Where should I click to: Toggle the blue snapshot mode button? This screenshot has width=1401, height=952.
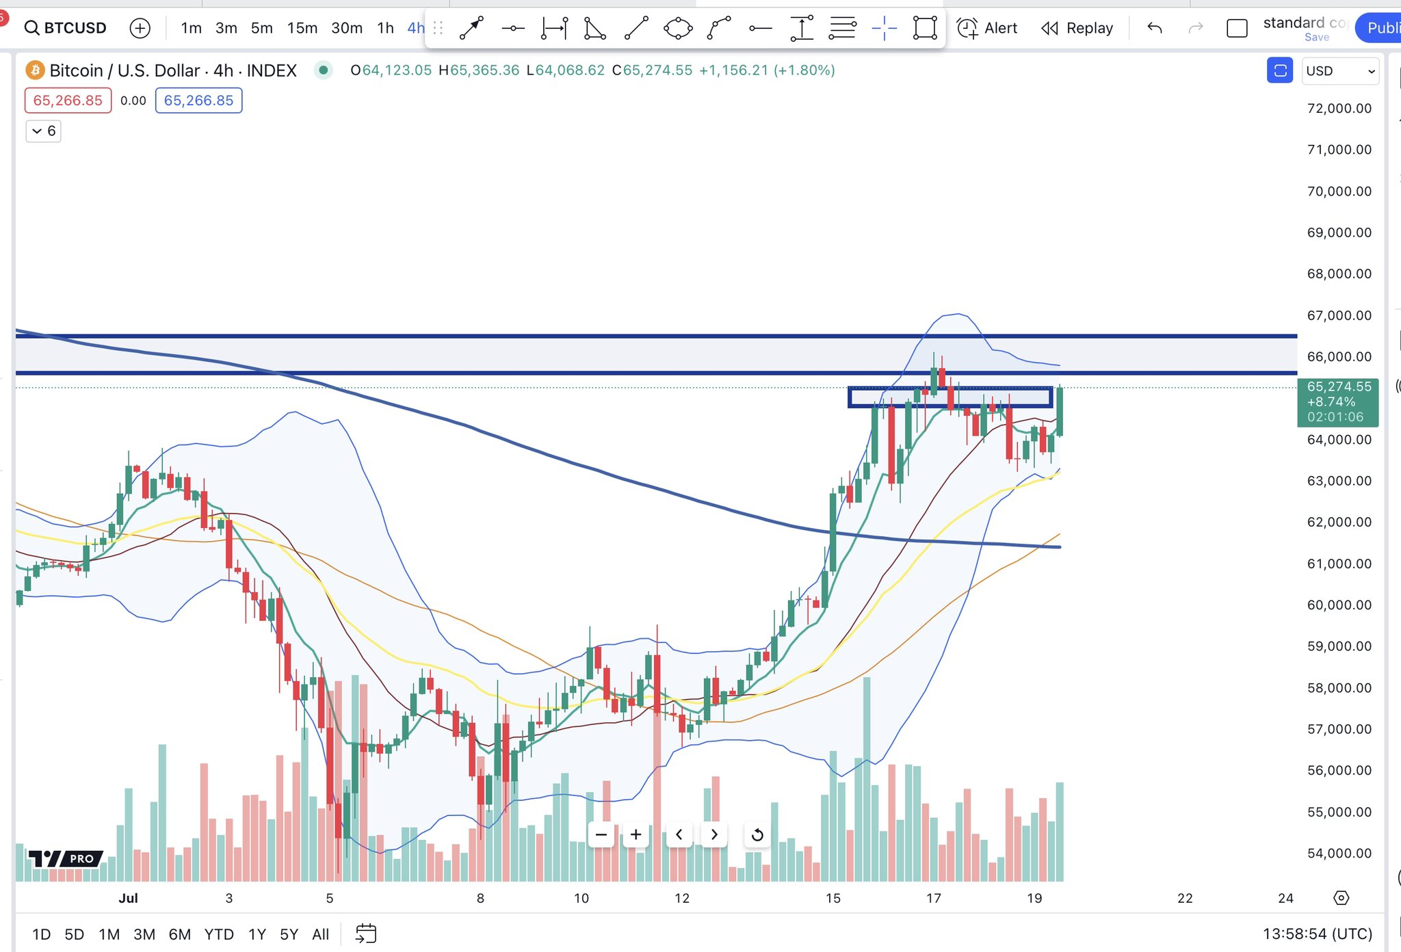click(1279, 70)
